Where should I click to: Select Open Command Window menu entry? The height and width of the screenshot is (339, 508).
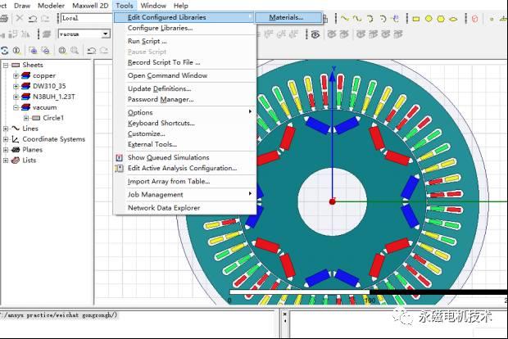(x=167, y=75)
